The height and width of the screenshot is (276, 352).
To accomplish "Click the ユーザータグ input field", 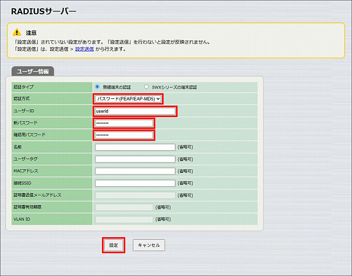I will 135,159.
